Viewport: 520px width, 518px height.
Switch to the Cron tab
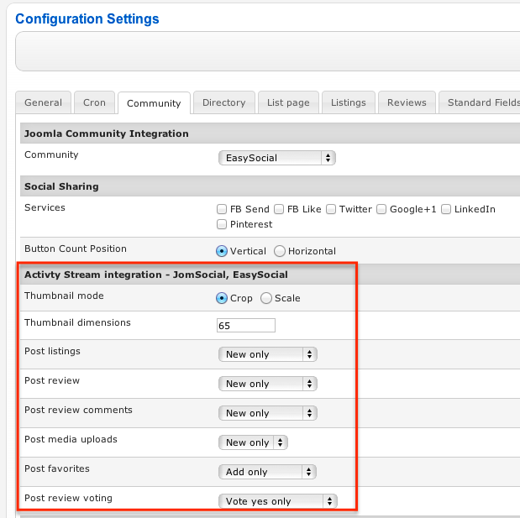pyautogui.click(x=94, y=102)
